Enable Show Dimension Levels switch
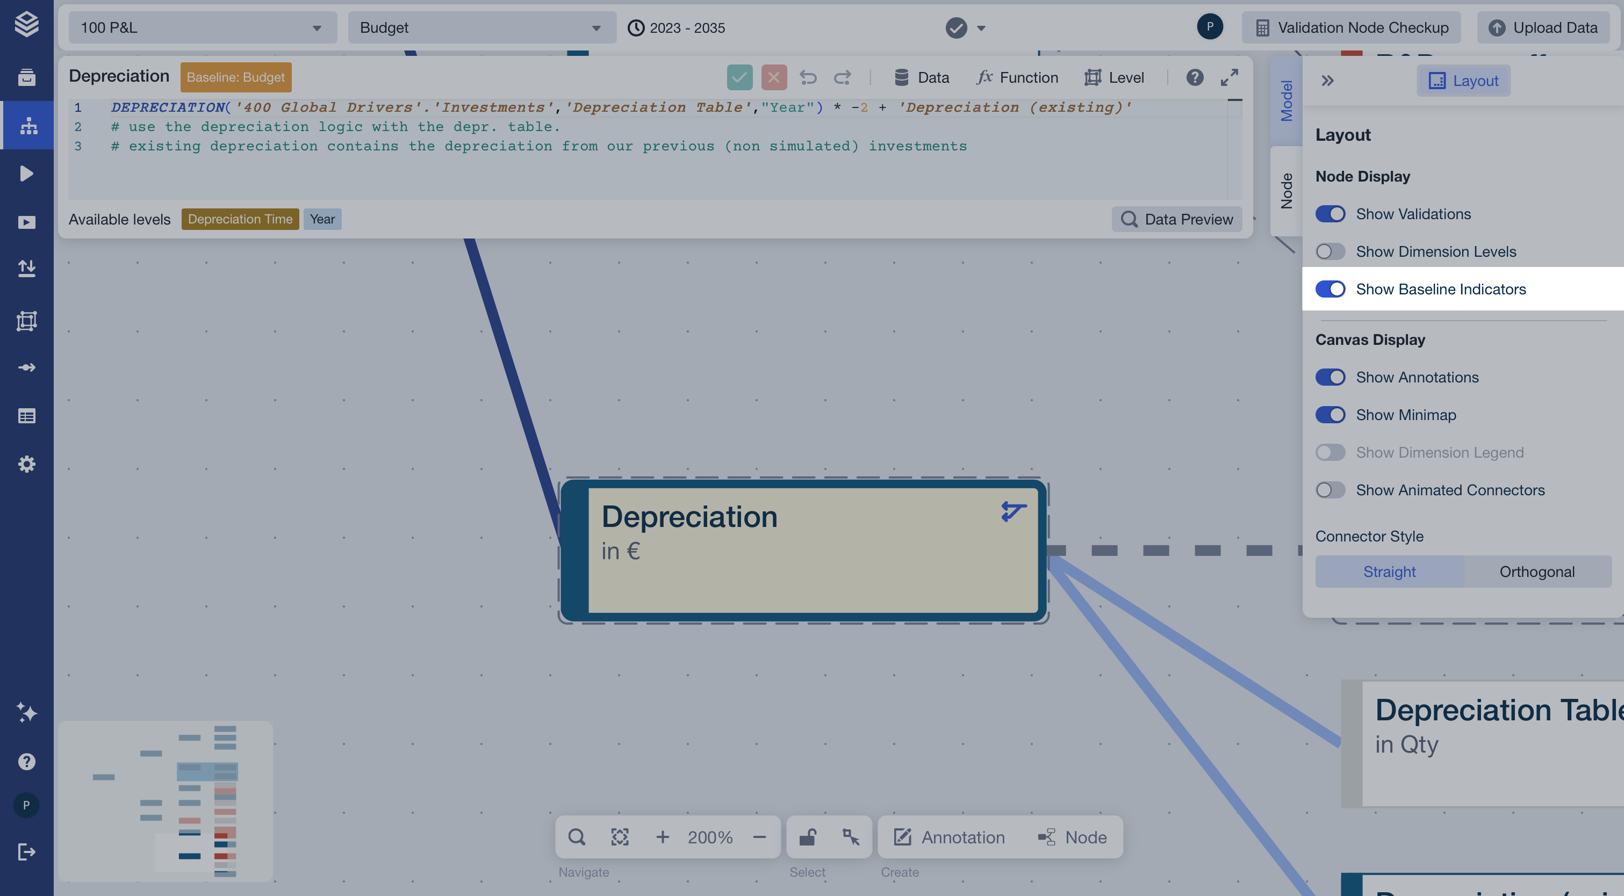The height and width of the screenshot is (896, 1624). pyautogui.click(x=1330, y=251)
